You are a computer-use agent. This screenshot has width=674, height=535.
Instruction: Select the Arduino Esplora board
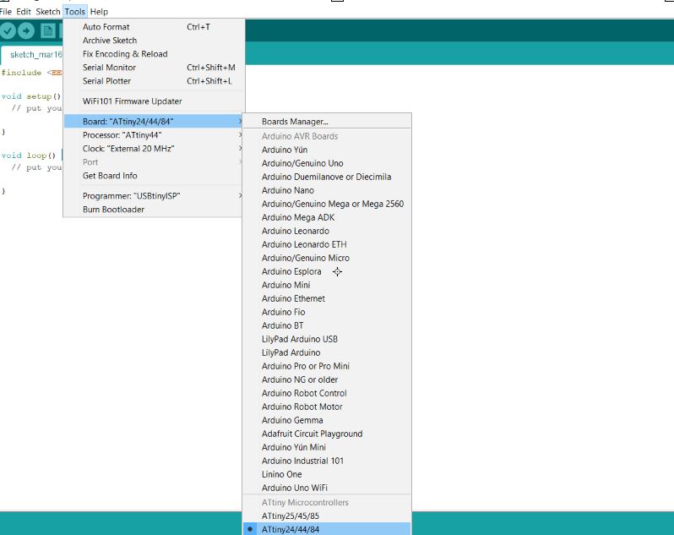tap(327, 271)
